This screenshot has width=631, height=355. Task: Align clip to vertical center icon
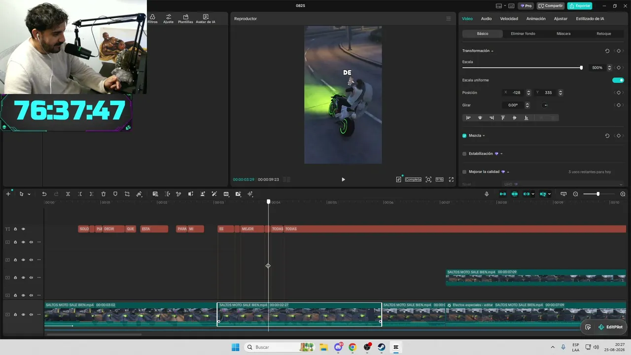coord(514,118)
